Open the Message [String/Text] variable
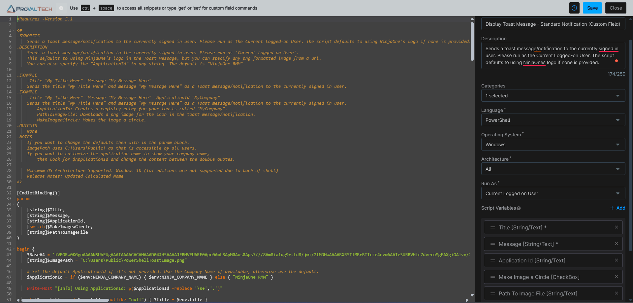Screen dimensions: 633x303 click(x=553, y=244)
